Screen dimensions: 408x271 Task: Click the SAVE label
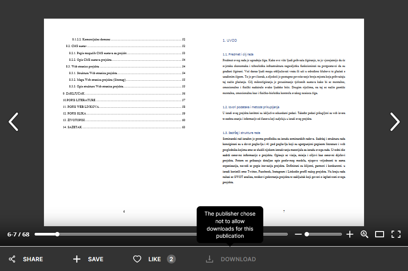point(95,259)
